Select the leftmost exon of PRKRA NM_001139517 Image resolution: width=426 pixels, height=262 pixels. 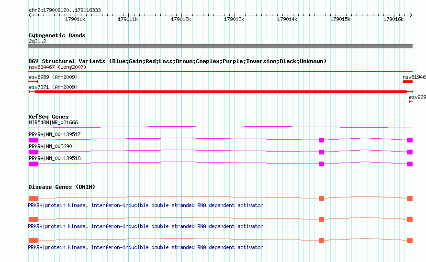34,140
